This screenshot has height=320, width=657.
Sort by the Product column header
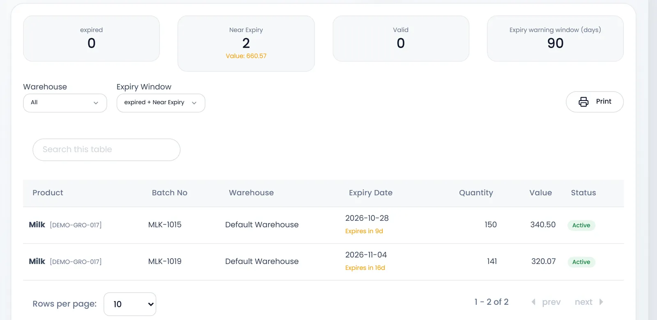[48, 193]
